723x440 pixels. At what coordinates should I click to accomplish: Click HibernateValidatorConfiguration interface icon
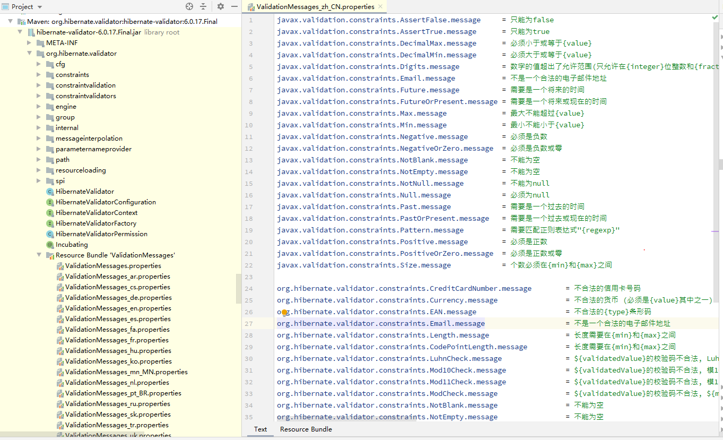pos(50,202)
